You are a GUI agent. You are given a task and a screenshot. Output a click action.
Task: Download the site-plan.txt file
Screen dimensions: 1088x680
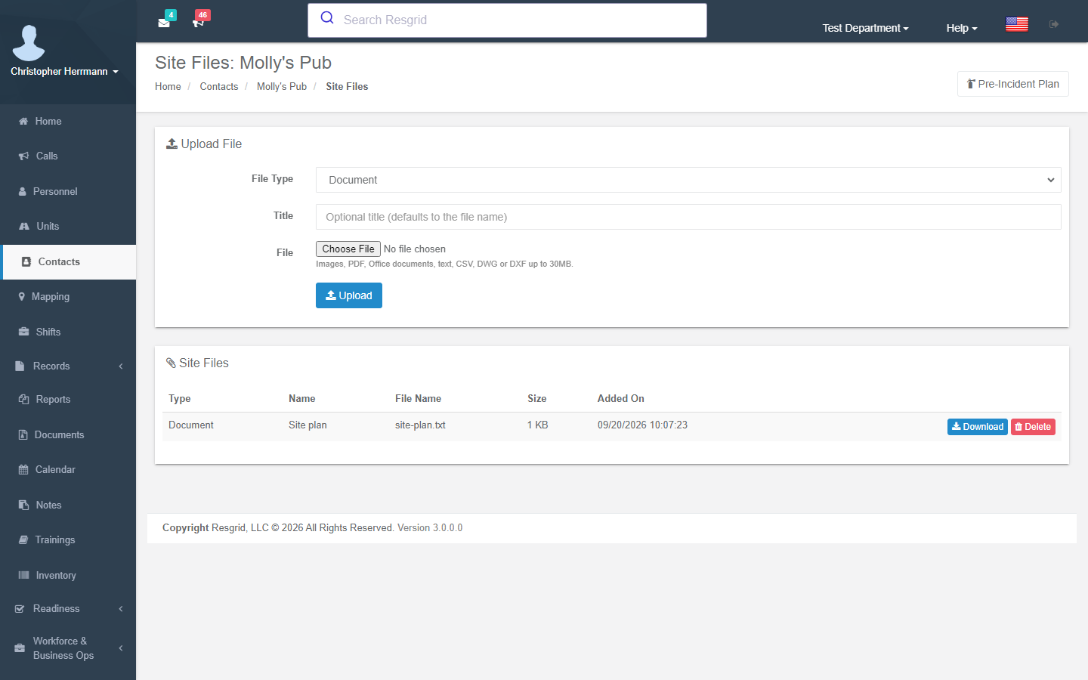coord(978,427)
